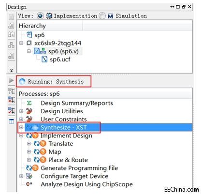Image resolution: width=202 pixels, height=196 pixels.
Task: Select the Simulation view radio button
Action: pos(102,16)
